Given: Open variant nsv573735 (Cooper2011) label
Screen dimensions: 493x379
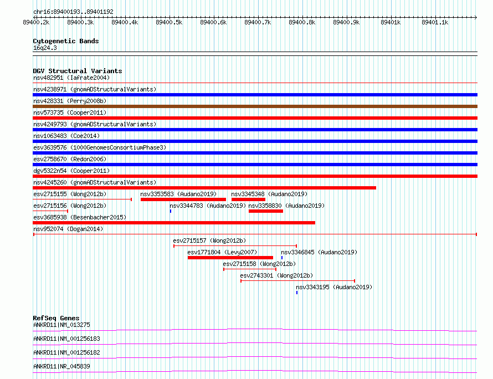Looking at the screenshot, I should (x=70, y=112).
